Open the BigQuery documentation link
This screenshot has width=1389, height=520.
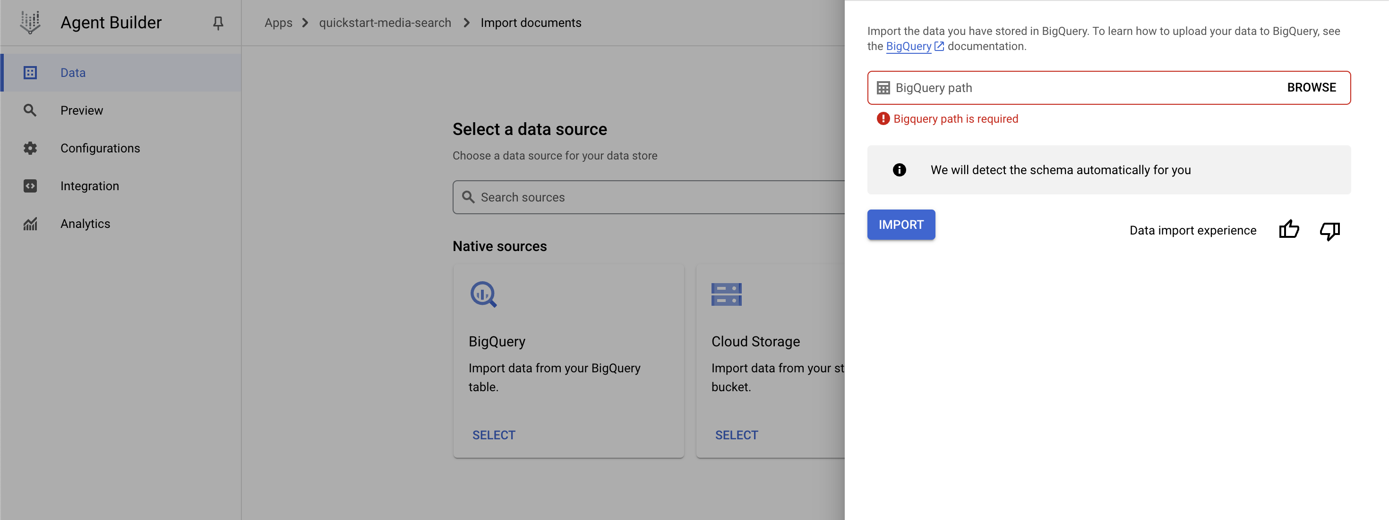point(909,46)
